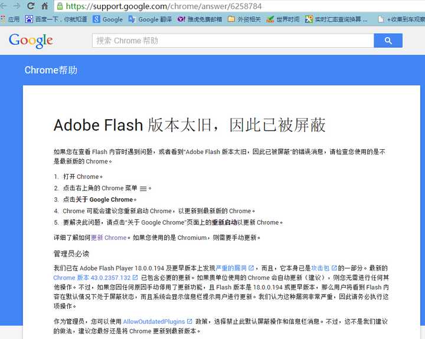The height and width of the screenshot is (339, 425).
Task: Go to the browser home page icon
Action: (x=45, y=6)
